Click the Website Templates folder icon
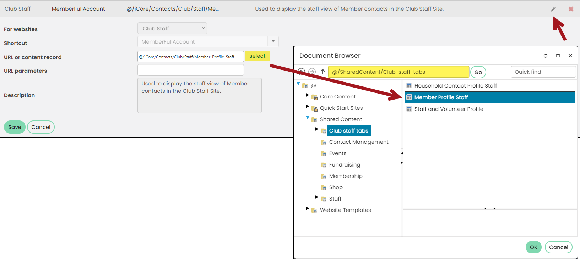The image size is (580, 259). 314,210
